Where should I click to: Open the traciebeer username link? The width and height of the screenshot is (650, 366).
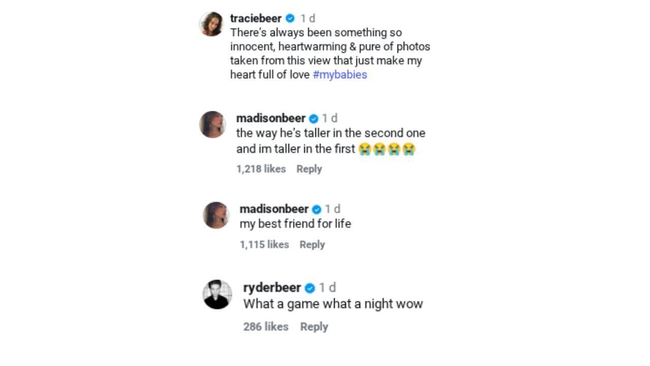[x=255, y=18]
